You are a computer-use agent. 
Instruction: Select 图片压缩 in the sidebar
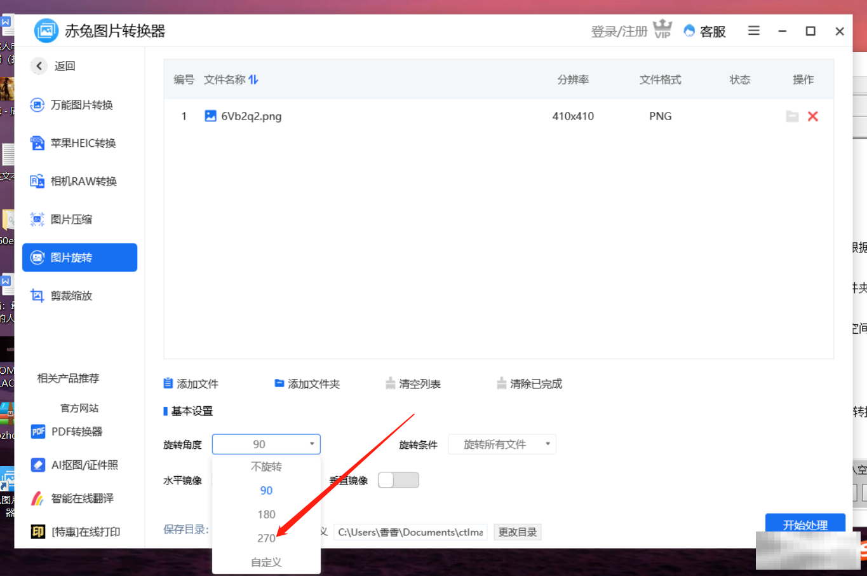[71, 219]
